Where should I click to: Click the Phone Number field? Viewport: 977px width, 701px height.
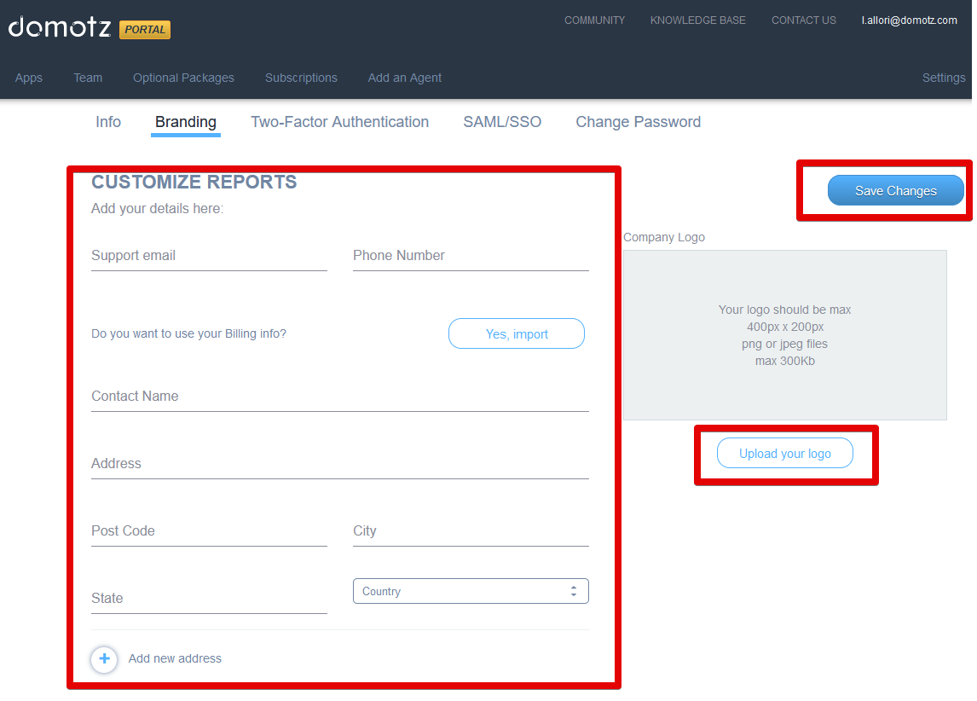[x=471, y=256]
